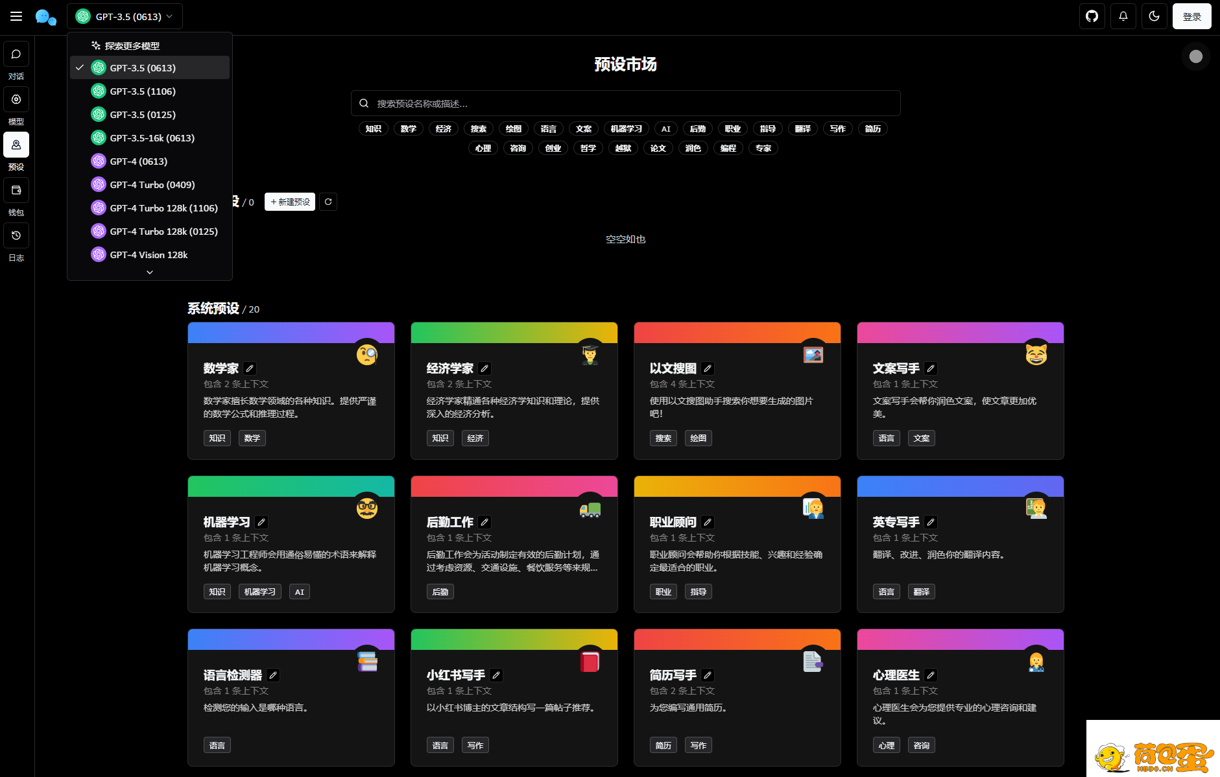
Task: Collapse the GPT-3.5 (0613) model dropdown
Action: pos(125,16)
